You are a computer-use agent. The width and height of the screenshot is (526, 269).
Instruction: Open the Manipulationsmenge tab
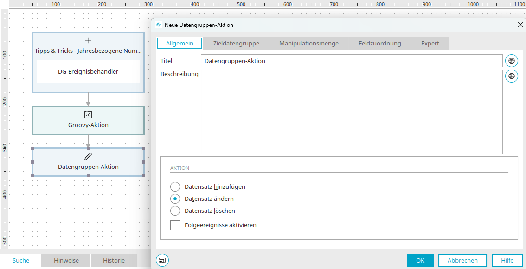tap(308, 43)
